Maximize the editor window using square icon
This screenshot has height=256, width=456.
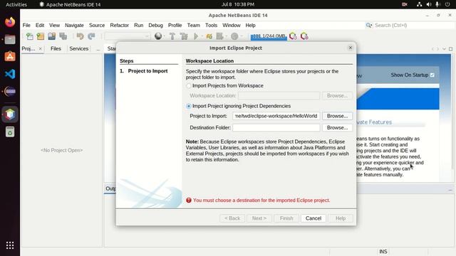450,49
